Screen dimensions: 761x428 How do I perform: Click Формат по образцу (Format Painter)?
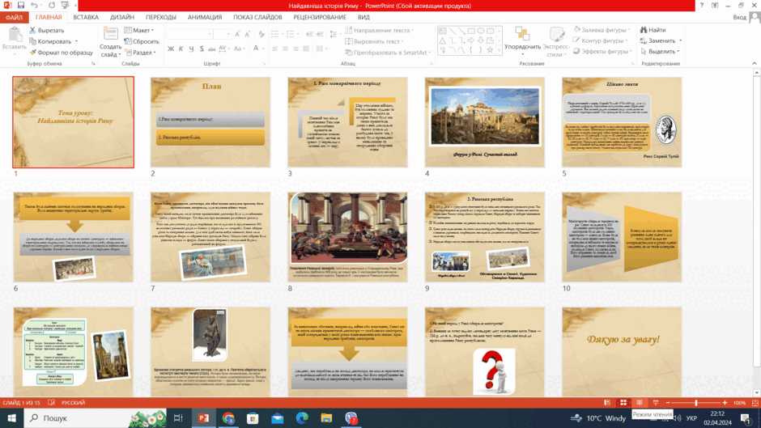click(x=61, y=53)
